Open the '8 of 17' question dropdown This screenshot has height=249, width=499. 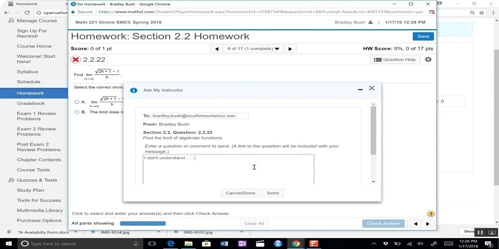(x=253, y=49)
